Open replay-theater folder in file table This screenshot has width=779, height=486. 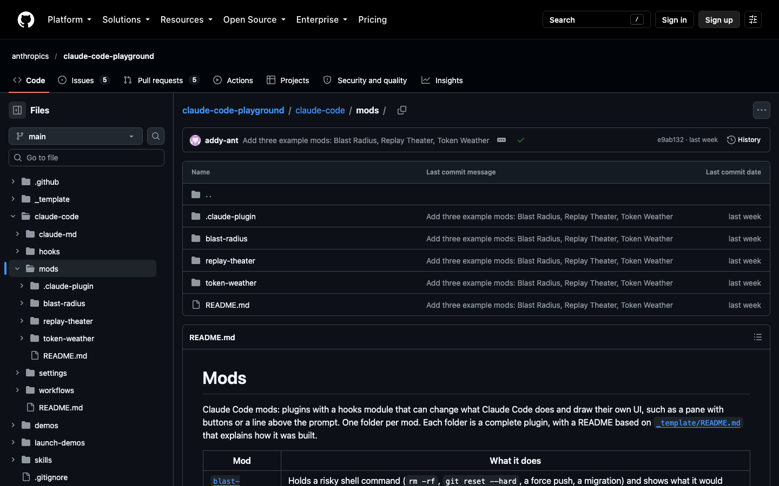(x=230, y=261)
